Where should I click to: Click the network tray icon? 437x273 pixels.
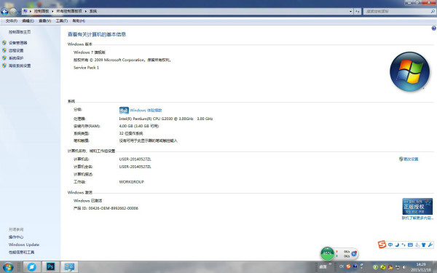(398, 267)
